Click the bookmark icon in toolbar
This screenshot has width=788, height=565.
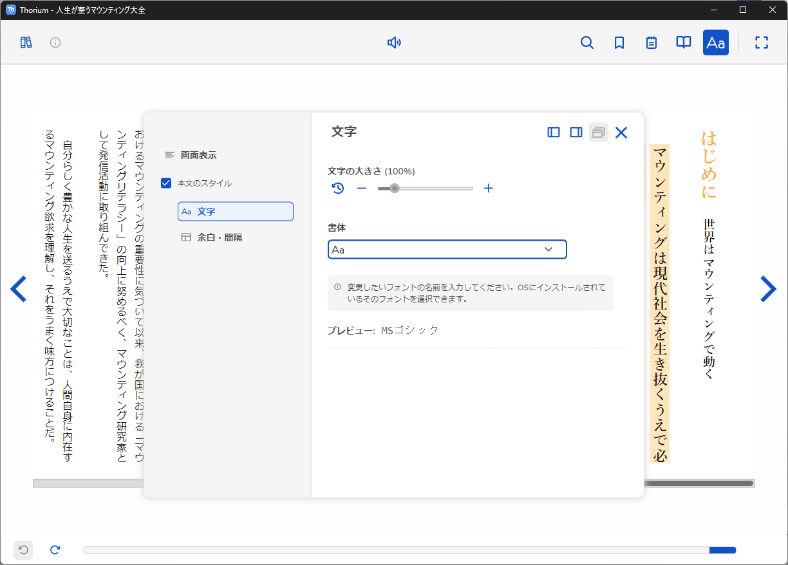pyautogui.click(x=619, y=42)
